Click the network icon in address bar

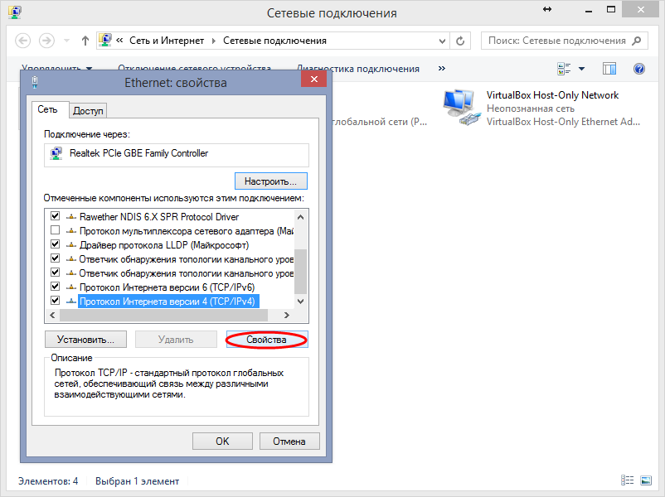coord(105,40)
